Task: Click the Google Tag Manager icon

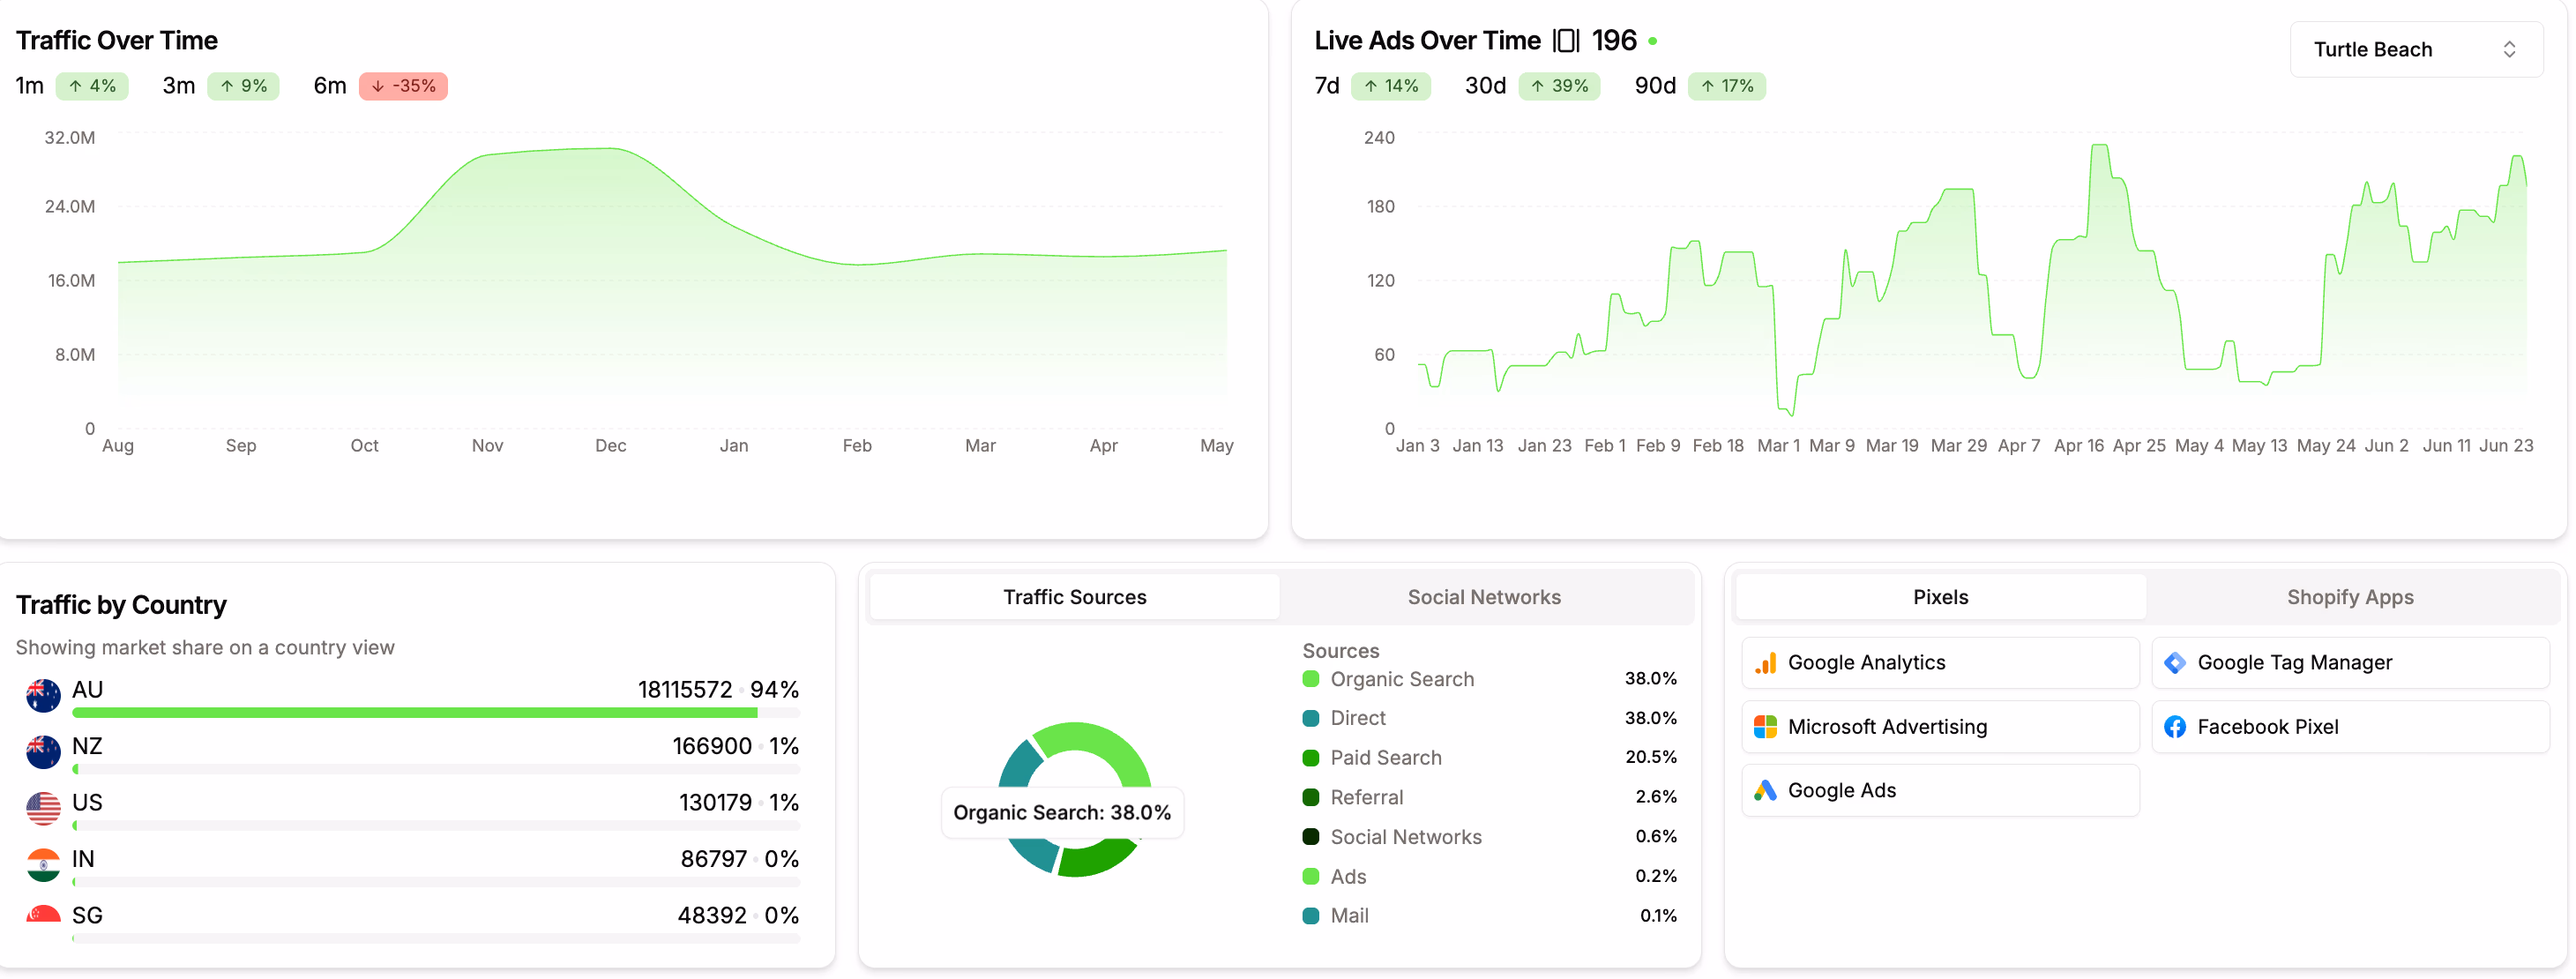Action: [x=2175, y=662]
